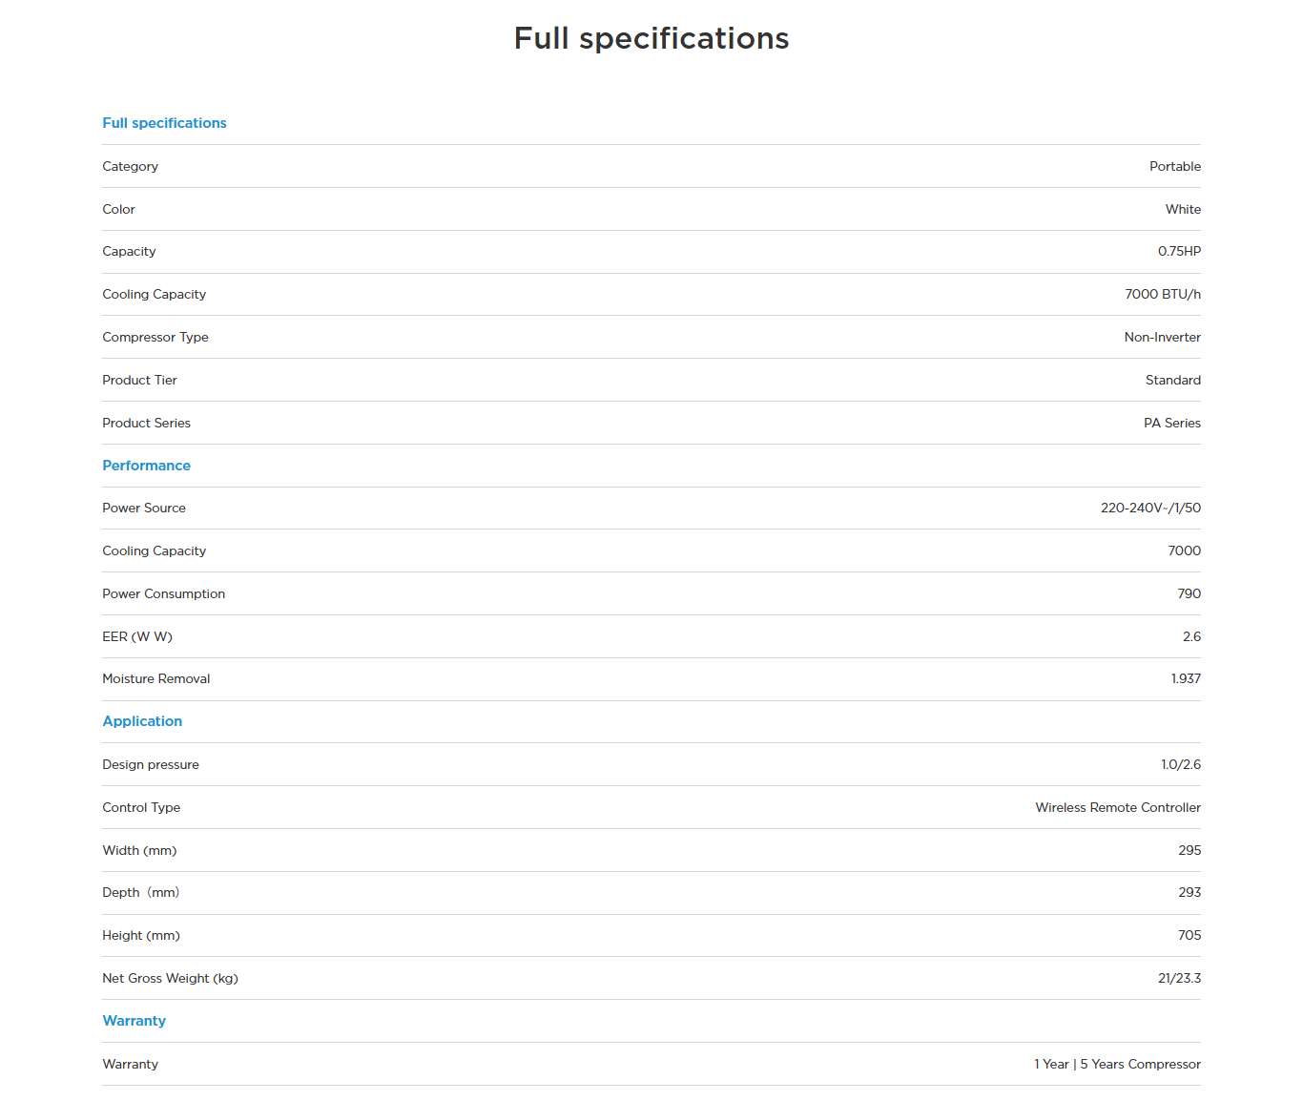Click the Portable category value

click(1174, 166)
